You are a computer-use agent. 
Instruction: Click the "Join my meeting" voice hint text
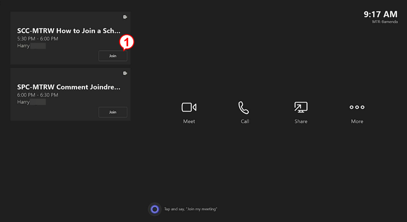point(191,209)
